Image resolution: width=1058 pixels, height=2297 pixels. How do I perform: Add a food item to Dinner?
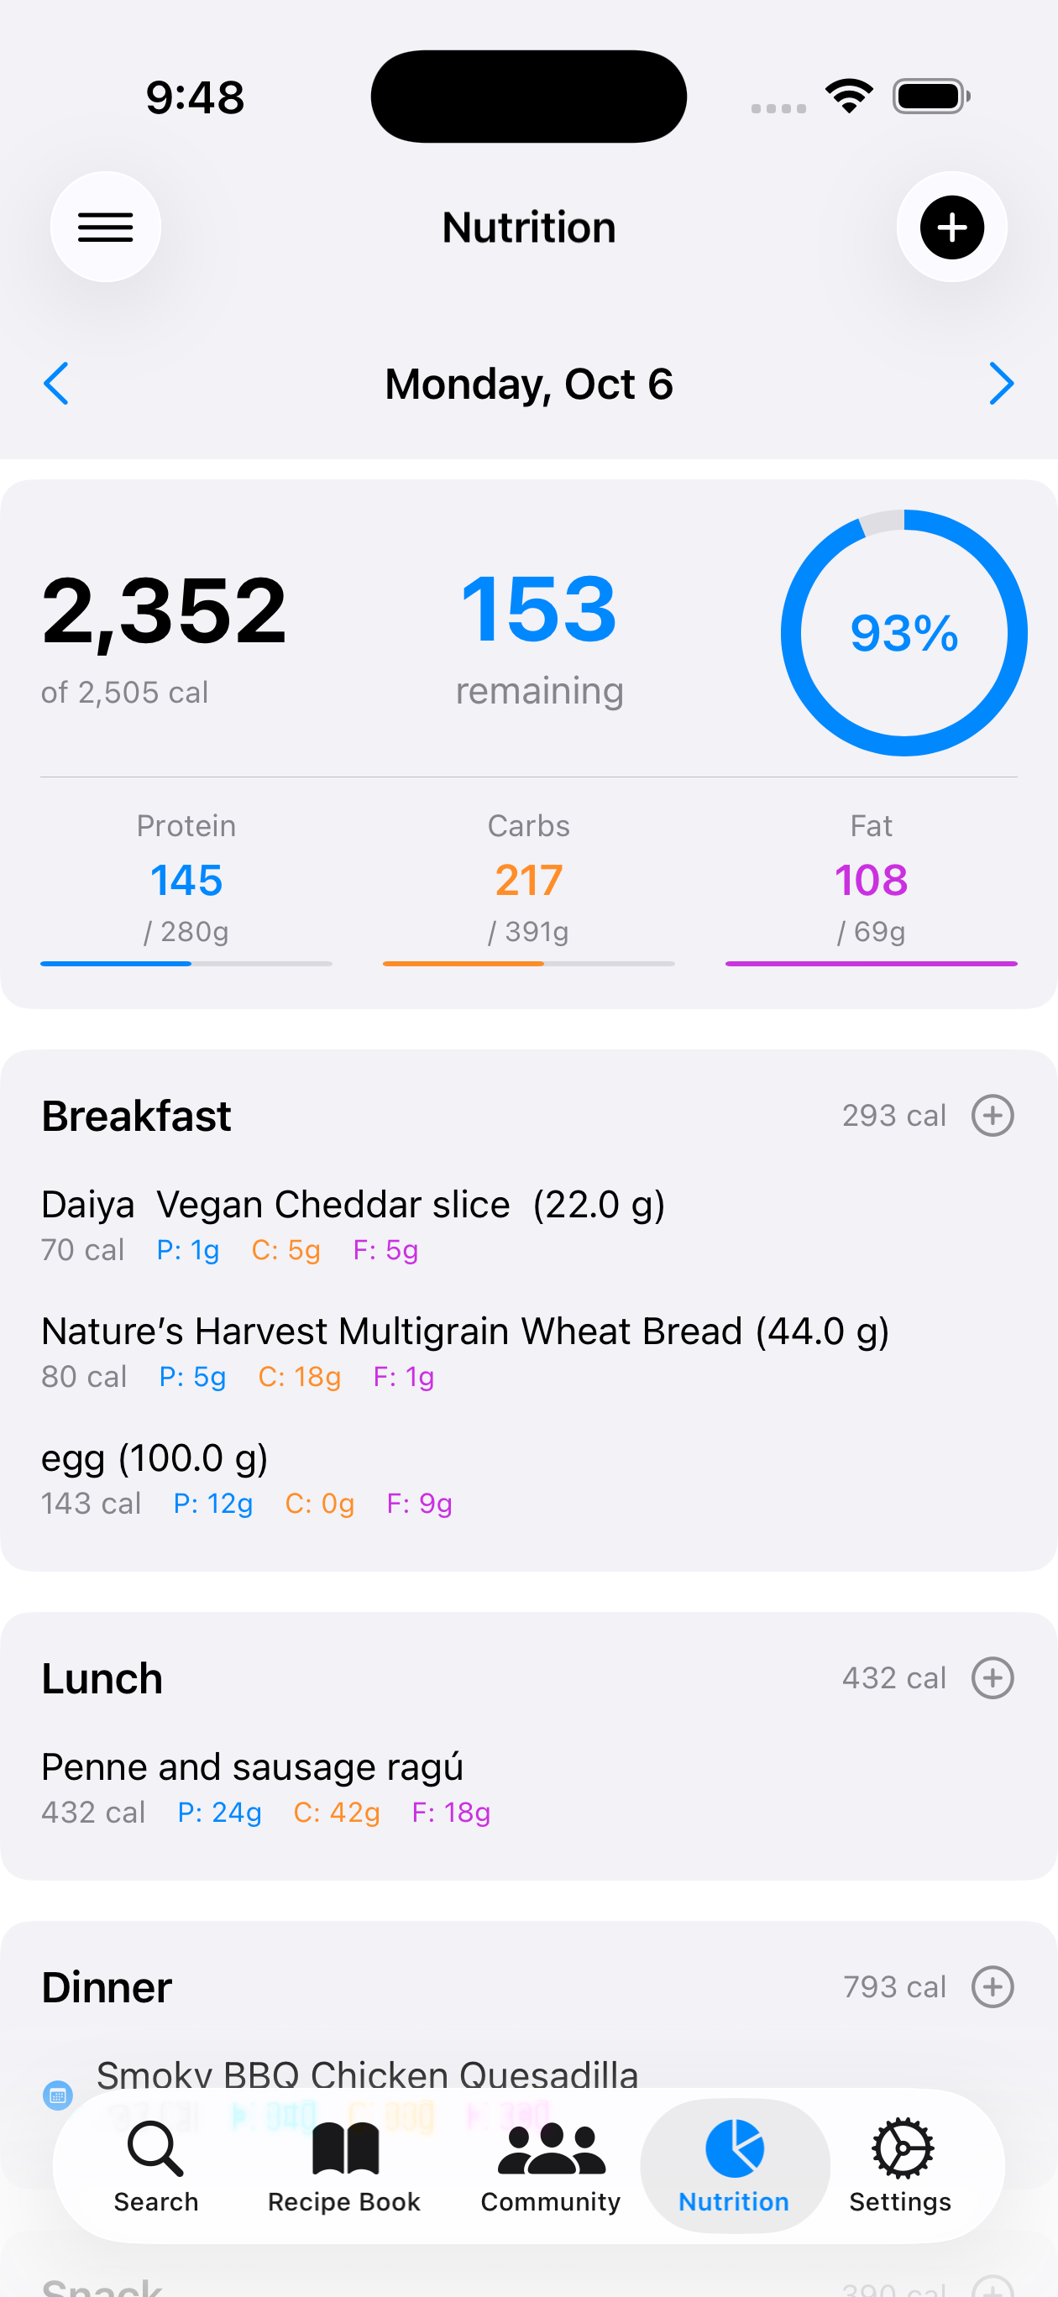[992, 1986]
